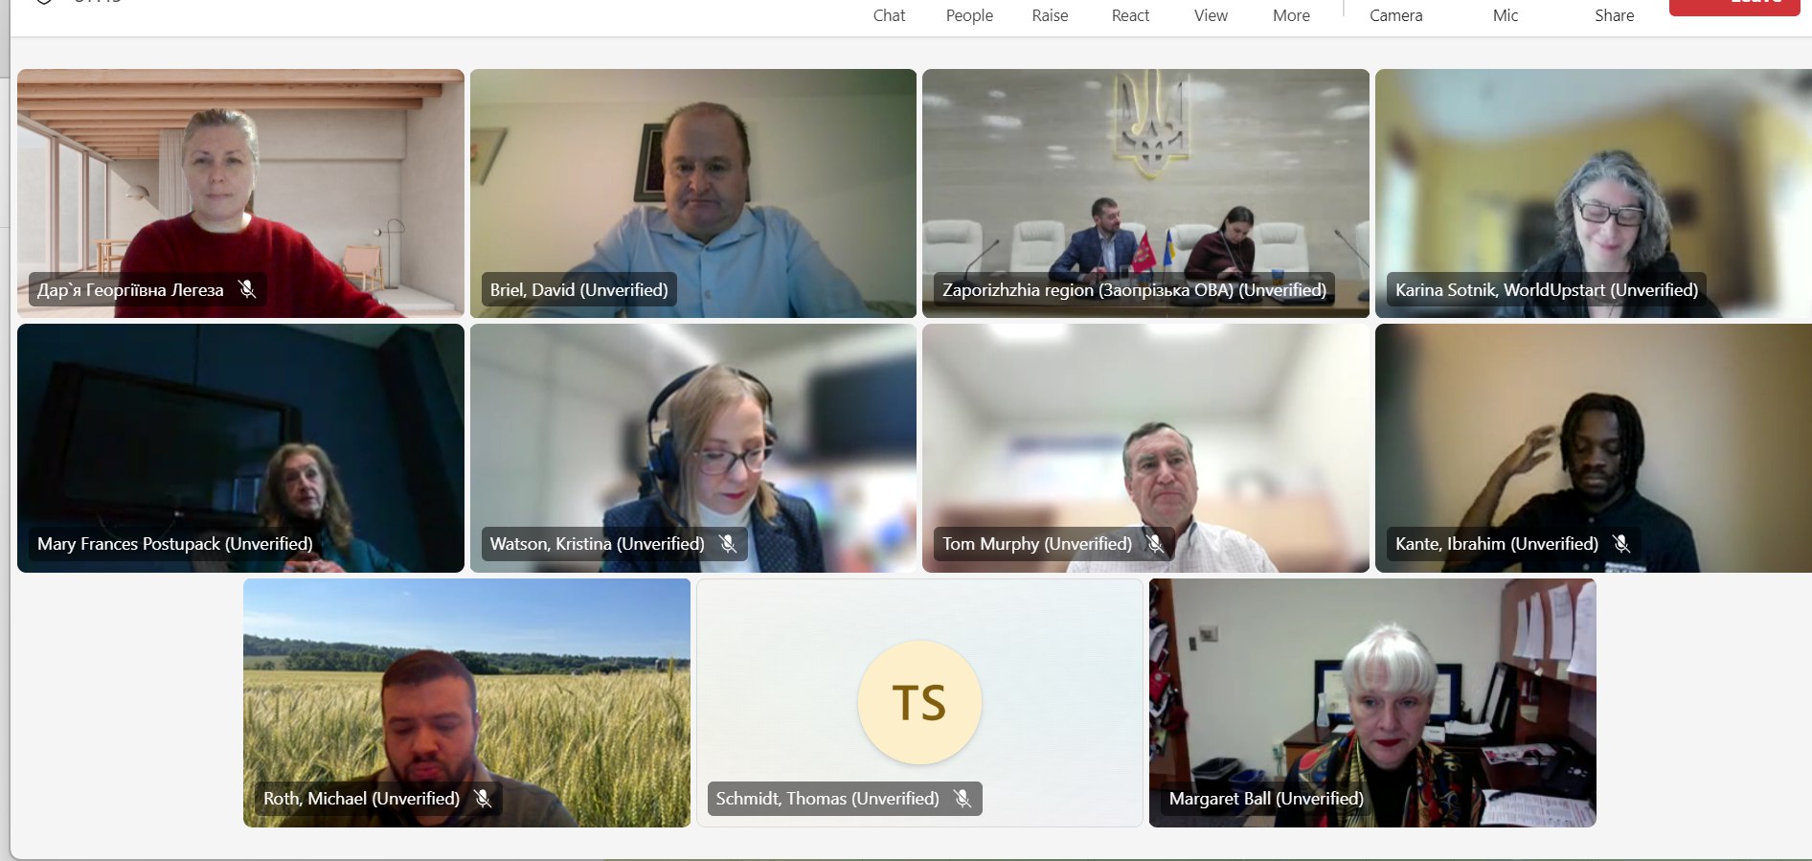
Task: Click muted mic icon beside Tom Murphy
Action: point(1155,544)
